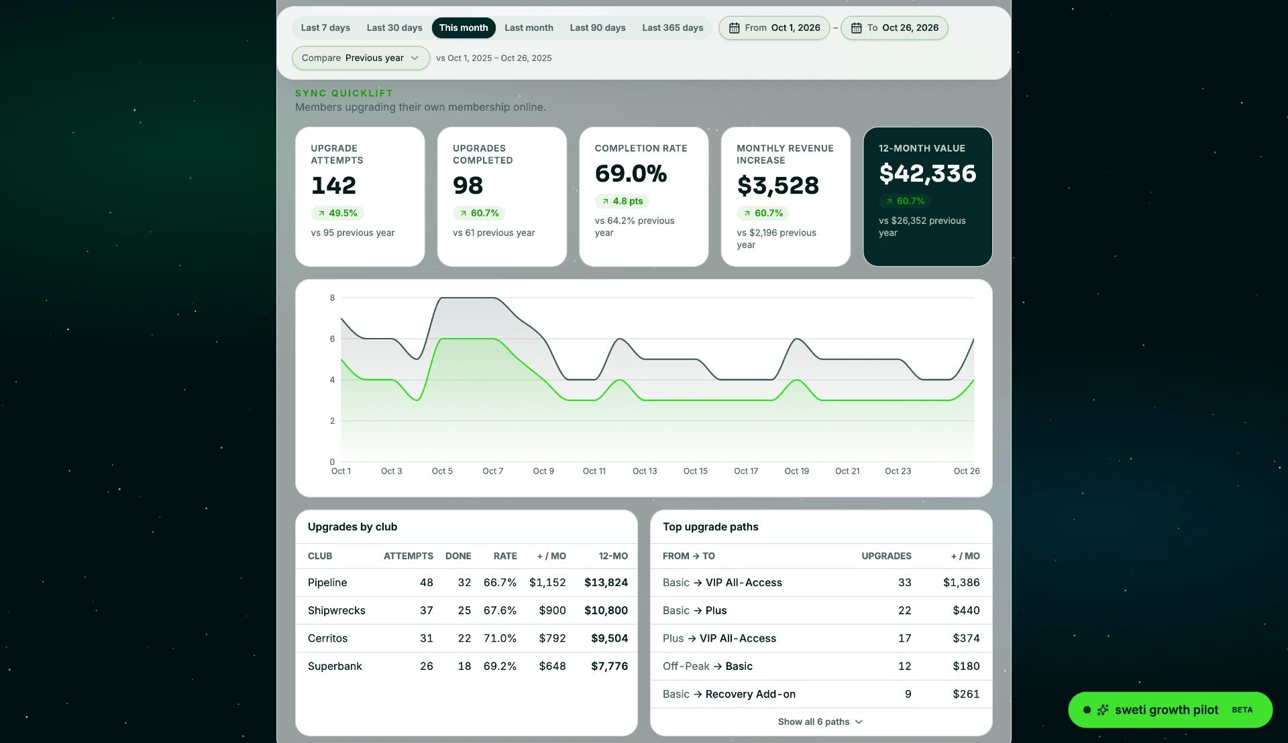Click the Superbank club row
The width and height of the screenshot is (1288, 743).
[x=466, y=666]
